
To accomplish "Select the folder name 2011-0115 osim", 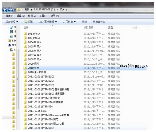I will pyautogui.click(x=37, y=111).
